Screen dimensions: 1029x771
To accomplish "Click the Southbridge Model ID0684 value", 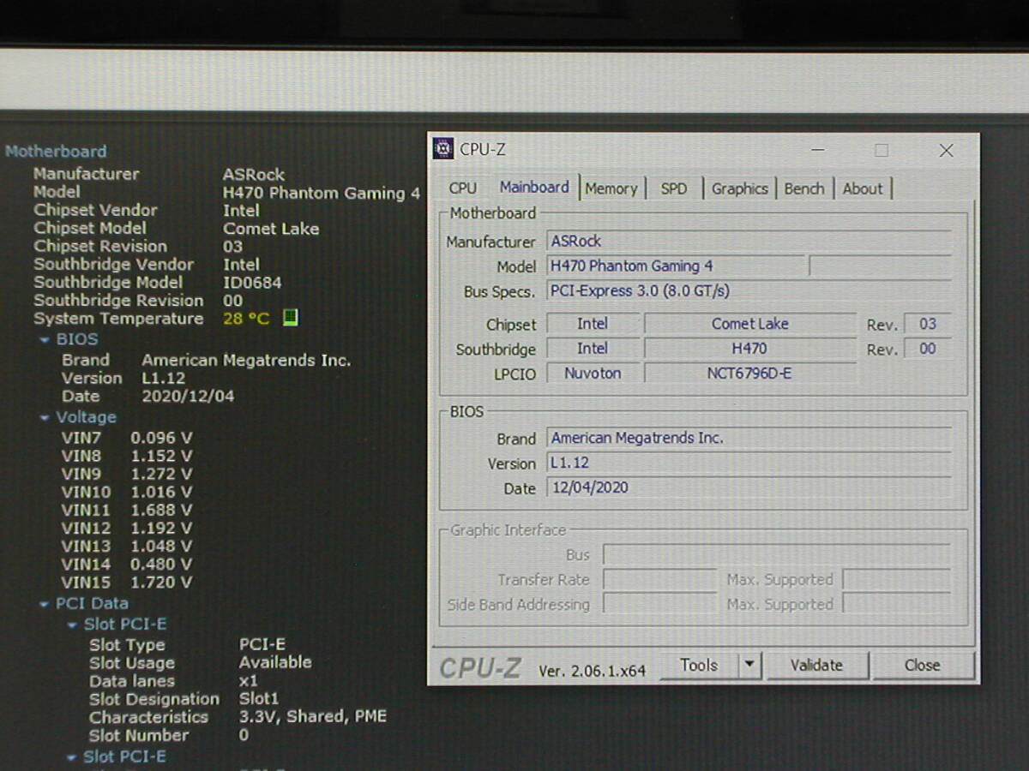I will point(252,283).
